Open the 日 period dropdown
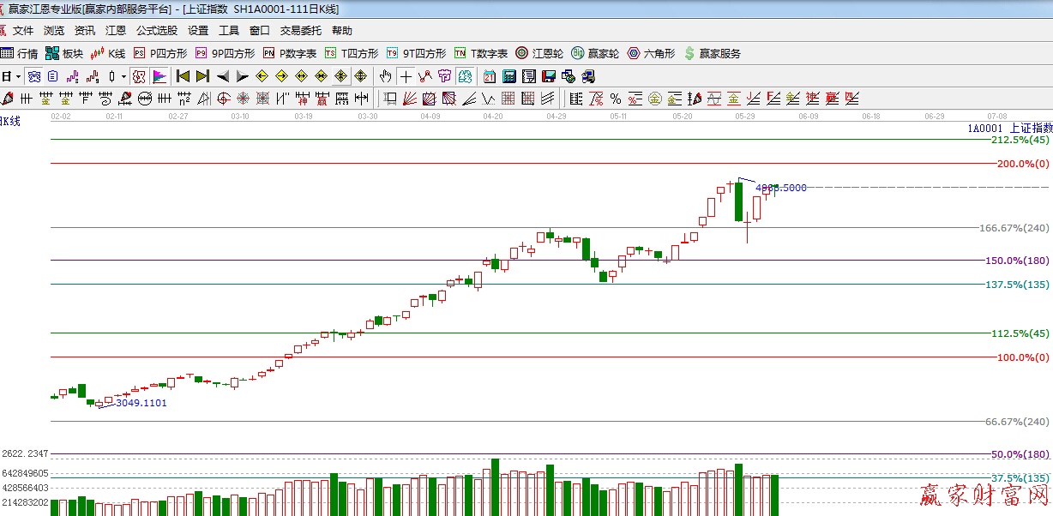The width and height of the screenshot is (1053, 516). pyautogui.click(x=11, y=76)
